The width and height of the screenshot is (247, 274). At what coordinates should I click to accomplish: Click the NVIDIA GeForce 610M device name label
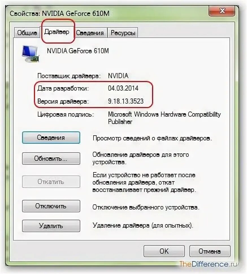tap(78, 51)
